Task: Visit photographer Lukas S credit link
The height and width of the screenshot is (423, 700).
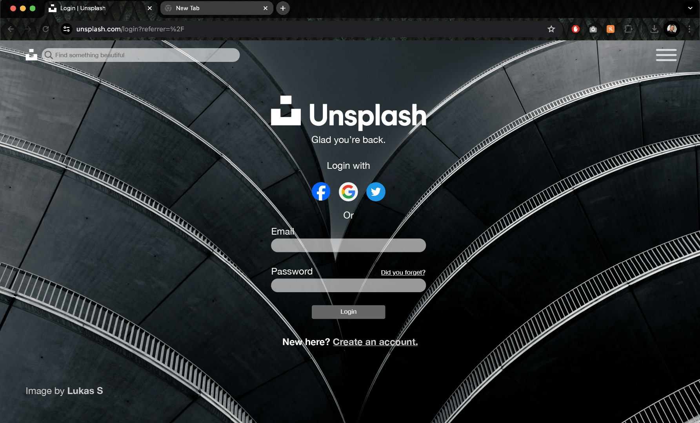Action: click(x=85, y=391)
